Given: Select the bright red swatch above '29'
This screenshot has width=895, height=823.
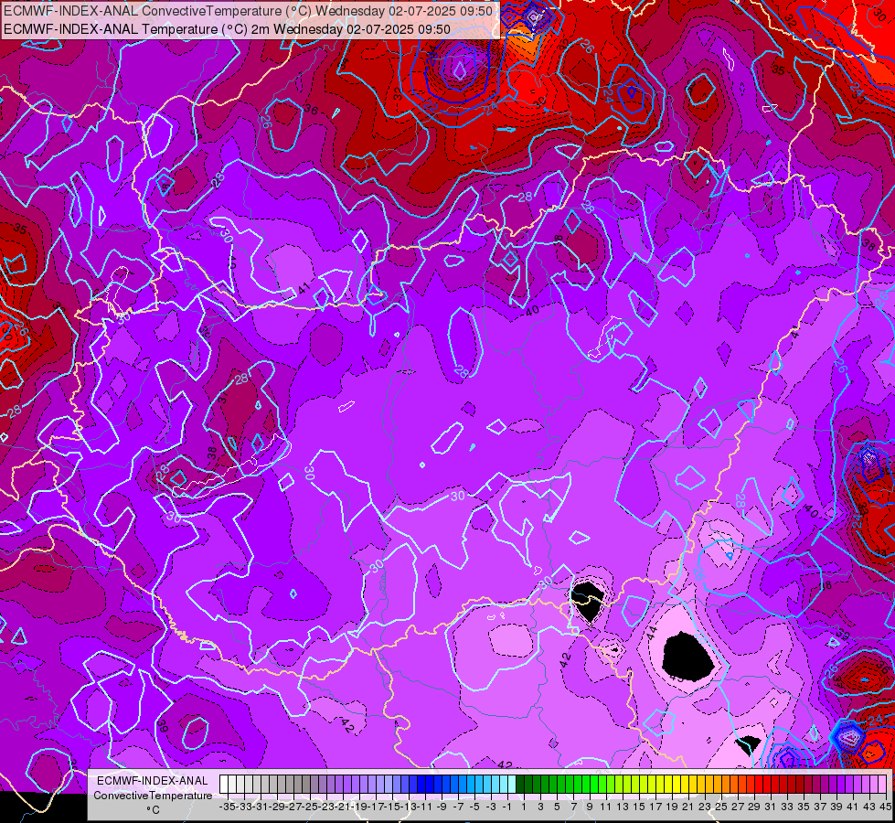Looking at the screenshot, I should [758, 785].
